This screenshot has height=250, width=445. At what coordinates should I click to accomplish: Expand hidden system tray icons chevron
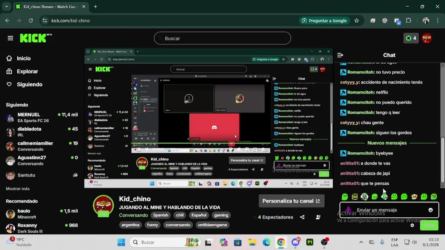point(361,242)
